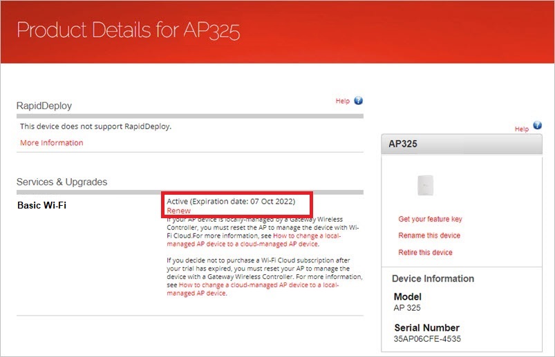Renew the Basic Wi-Fi subscription
The width and height of the screenshot is (555, 357).
(x=178, y=211)
